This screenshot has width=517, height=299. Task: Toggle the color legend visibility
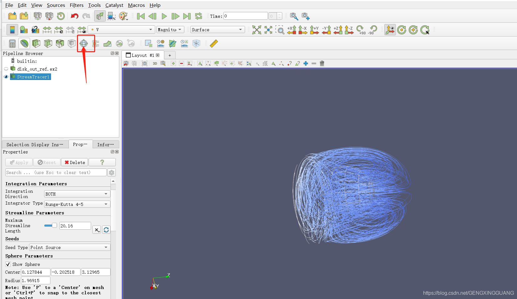coord(12,30)
